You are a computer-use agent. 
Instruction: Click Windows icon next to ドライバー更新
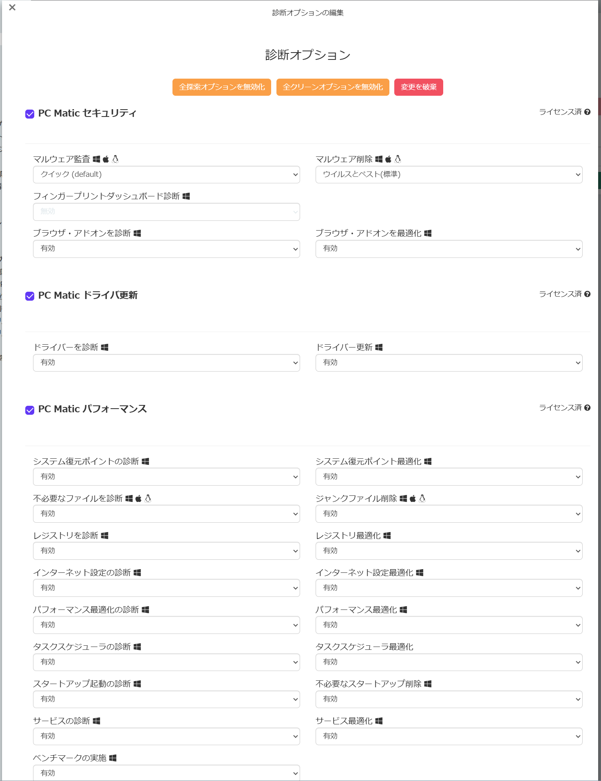point(379,348)
